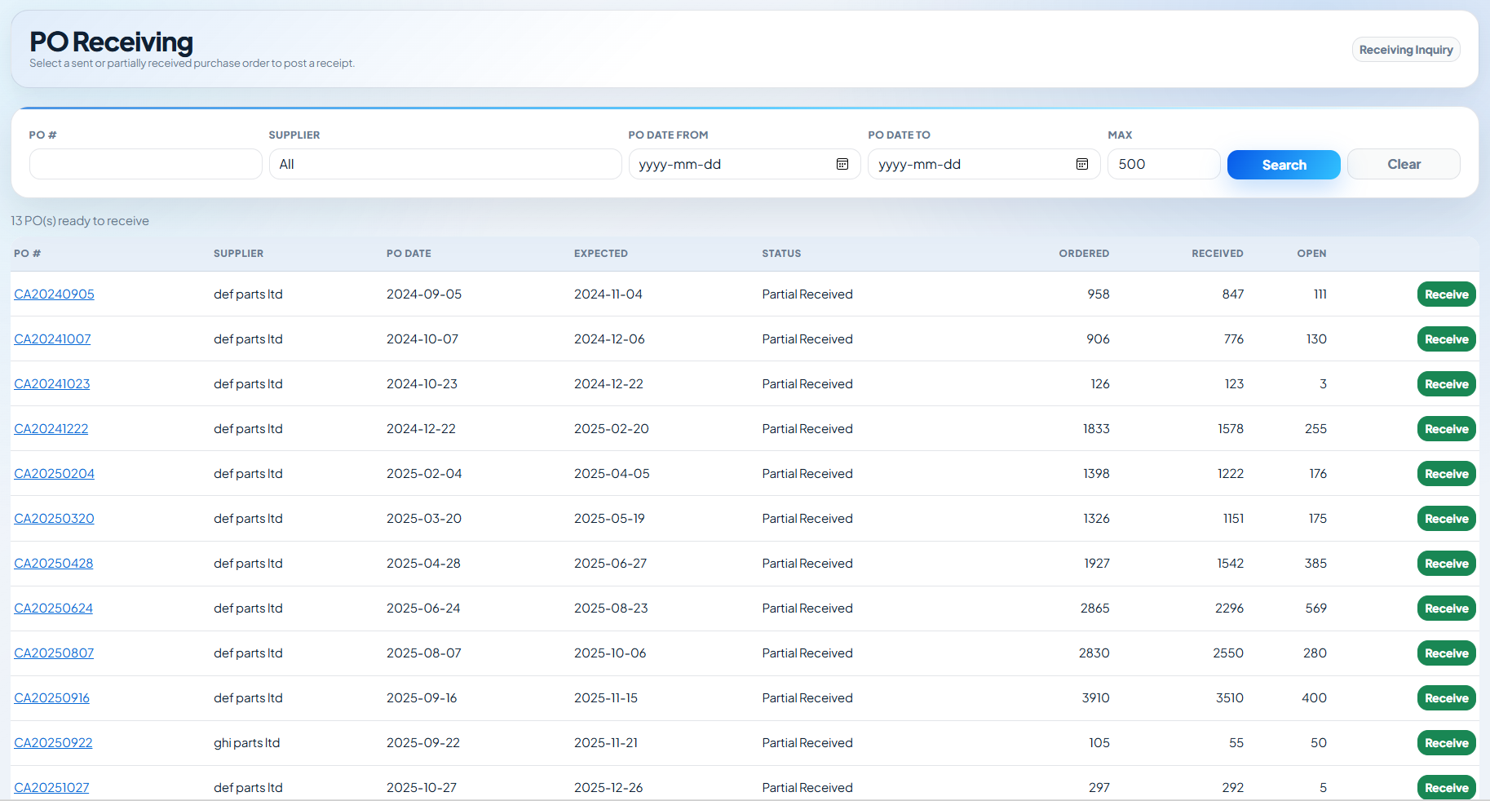Receive PO CA20241222
The height and width of the screenshot is (801, 1490).
pos(1447,429)
